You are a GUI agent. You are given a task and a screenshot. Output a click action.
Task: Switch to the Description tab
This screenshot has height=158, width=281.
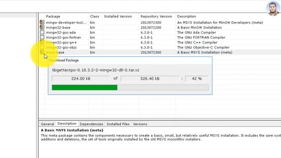tap(67, 124)
